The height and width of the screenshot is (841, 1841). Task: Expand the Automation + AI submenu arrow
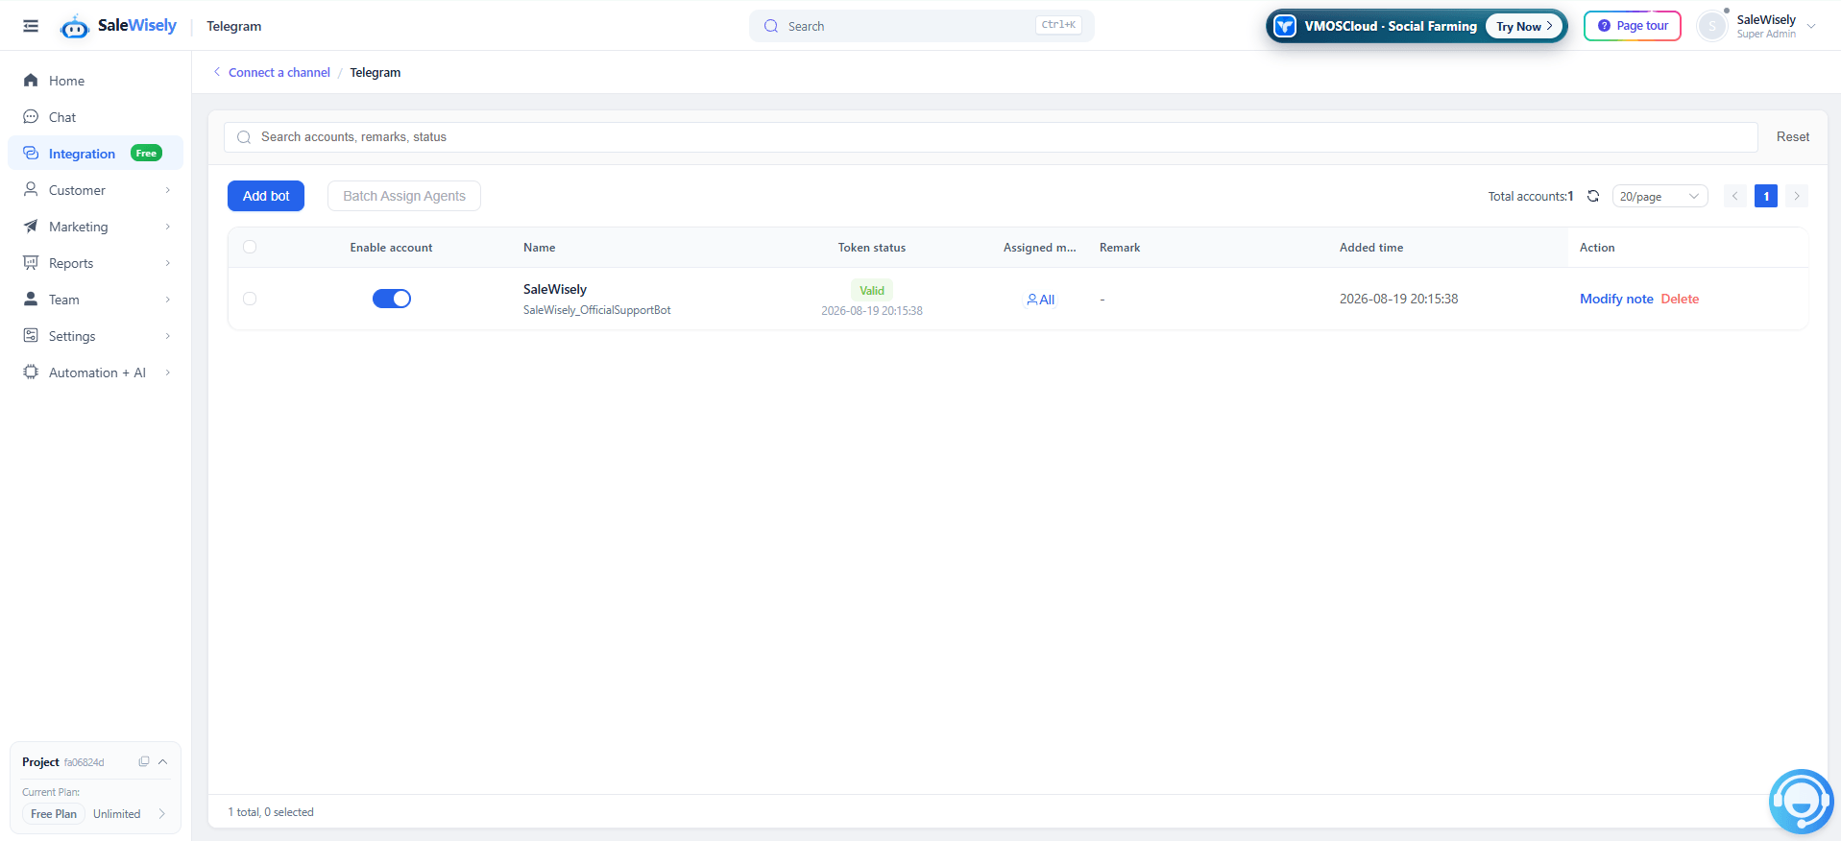(x=168, y=372)
